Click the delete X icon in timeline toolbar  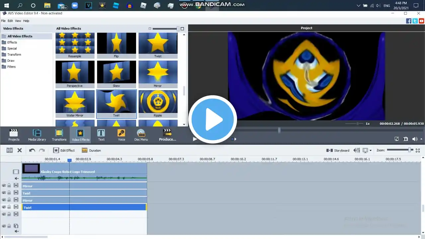(x=20, y=150)
